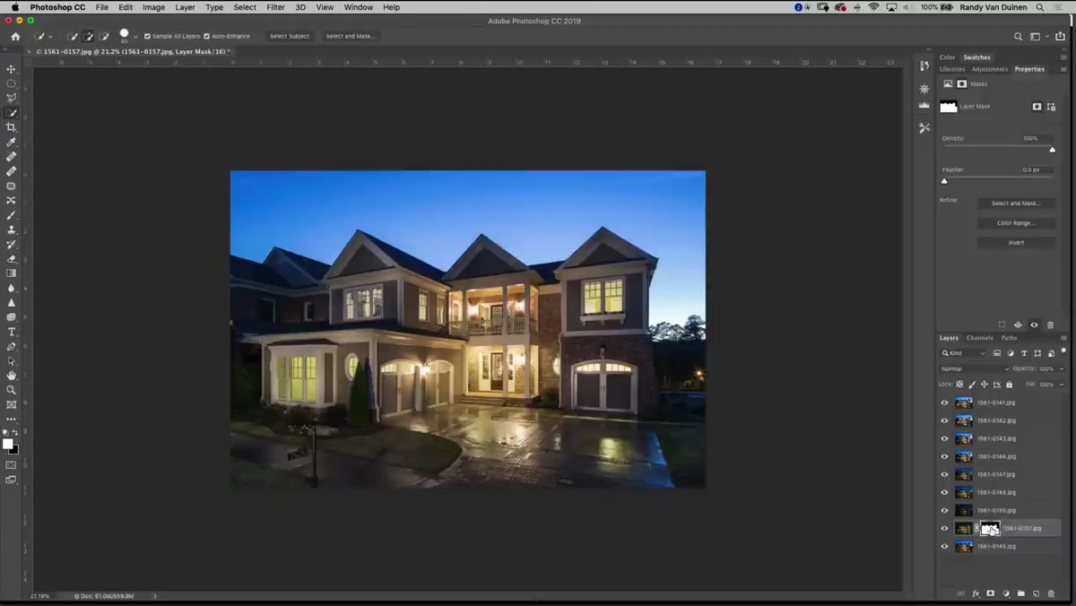This screenshot has width=1076, height=606.
Task: Choose Add to selection brush mode
Action: [x=88, y=37]
